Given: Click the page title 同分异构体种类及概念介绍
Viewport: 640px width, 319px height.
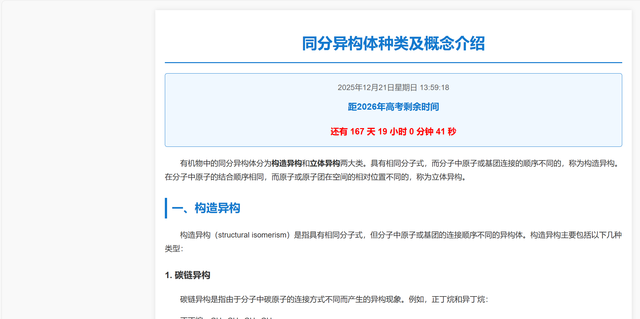Looking at the screenshot, I should coord(393,43).
